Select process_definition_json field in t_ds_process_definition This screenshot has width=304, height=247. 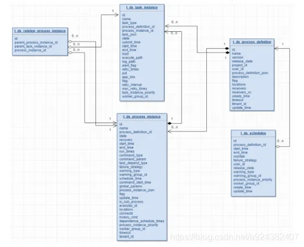pyautogui.click(x=250, y=73)
